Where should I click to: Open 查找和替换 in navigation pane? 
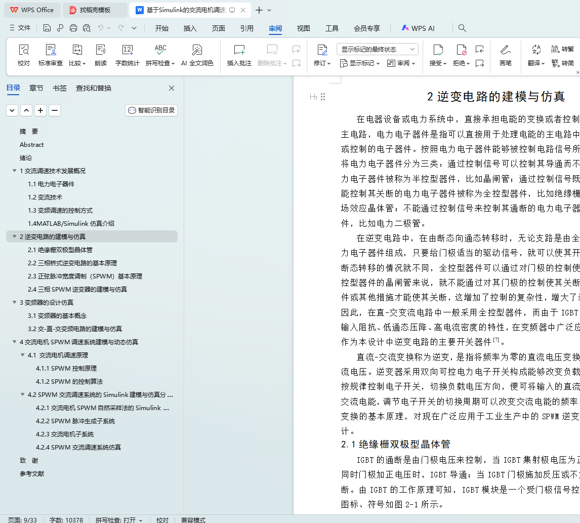tap(94, 88)
